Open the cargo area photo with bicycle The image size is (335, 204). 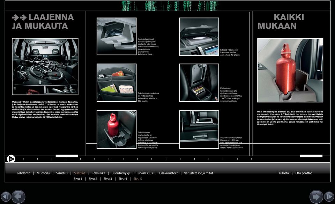(45, 66)
